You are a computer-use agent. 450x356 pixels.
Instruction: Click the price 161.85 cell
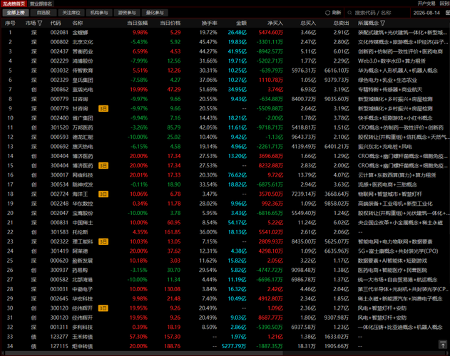[173, 232]
